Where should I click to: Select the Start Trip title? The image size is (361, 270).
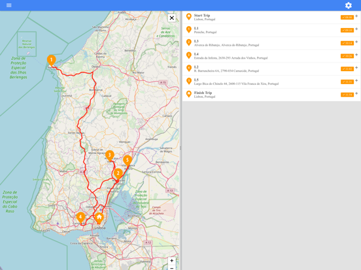202,16
